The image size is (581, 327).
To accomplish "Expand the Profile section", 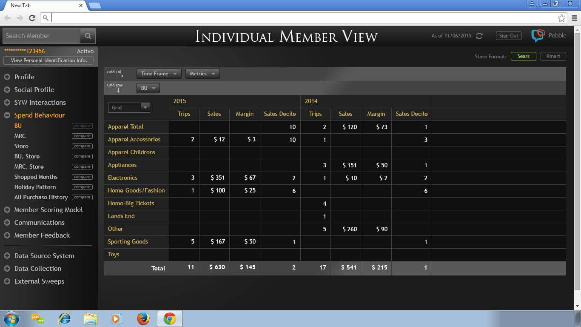I will (24, 77).
